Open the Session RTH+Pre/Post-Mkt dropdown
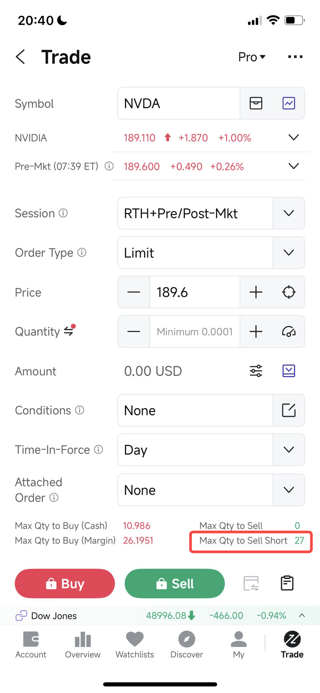The image size is (320, 693). (x=289, y=213)
